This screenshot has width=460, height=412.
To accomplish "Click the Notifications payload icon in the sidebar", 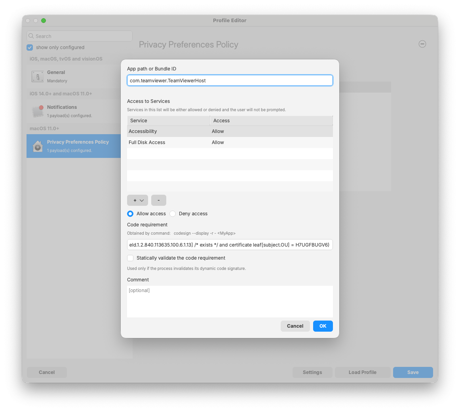I will (38, 111).
